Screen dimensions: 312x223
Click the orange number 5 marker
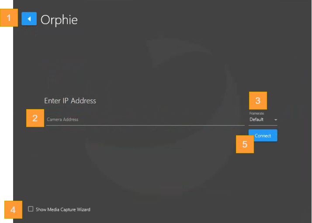[x=245, y=144]
